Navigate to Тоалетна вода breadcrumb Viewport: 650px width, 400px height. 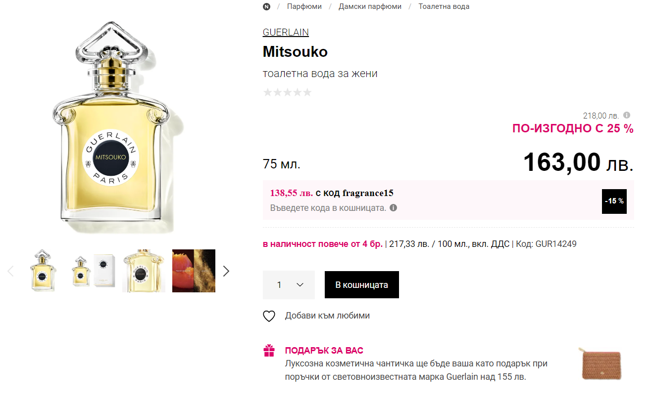(x=444, y=6)
